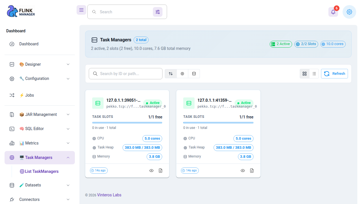Expand the Metrics menu chevron

pyautogui.click(x=68, y=143)
